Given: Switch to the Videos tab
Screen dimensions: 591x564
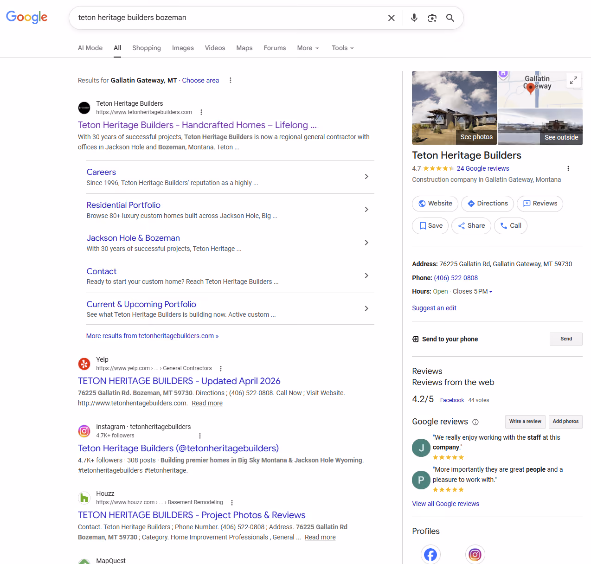Looking at the screenshot, I should tap(215, 48).
